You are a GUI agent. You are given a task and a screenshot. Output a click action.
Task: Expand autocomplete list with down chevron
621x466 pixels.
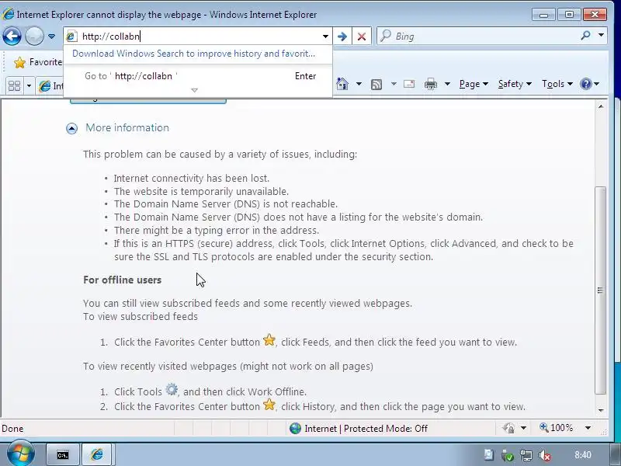click(194, 90)
